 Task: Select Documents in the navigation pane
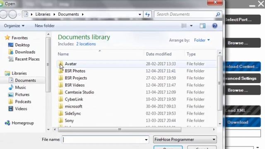point(25,80)
